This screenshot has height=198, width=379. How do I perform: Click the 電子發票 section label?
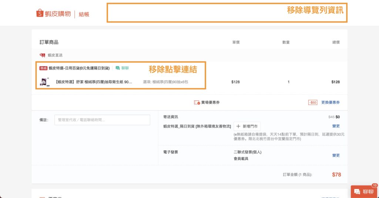coord(171,152)
